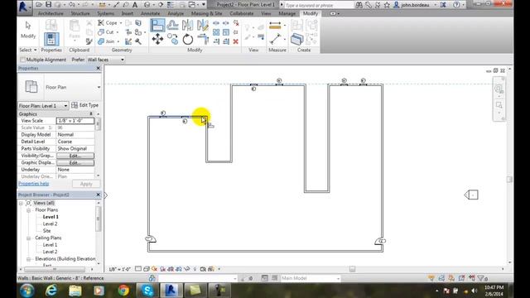
Task: Toggle Visual Style icon in view control bar
Action: (x=147, y=269)
